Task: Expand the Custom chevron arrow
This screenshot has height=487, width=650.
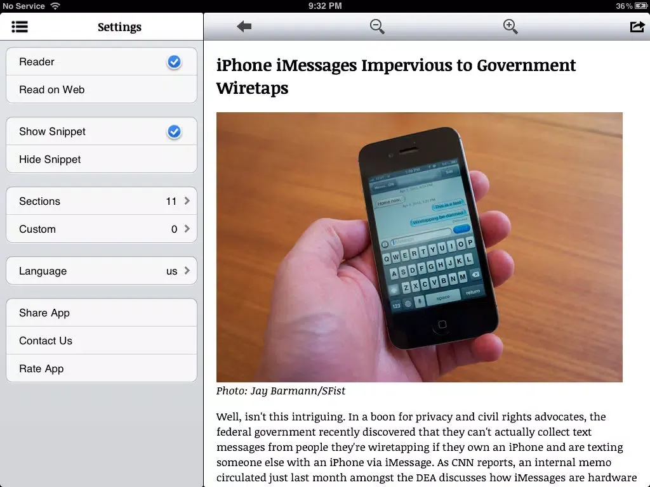Action: pyautogui.click(x=187, y=228)
